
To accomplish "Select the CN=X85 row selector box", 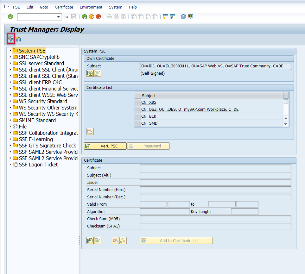I will 137,102.
